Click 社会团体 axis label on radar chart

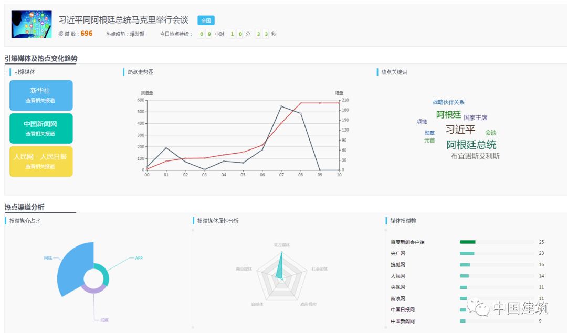pyautogui.click(x=320, y=269)
